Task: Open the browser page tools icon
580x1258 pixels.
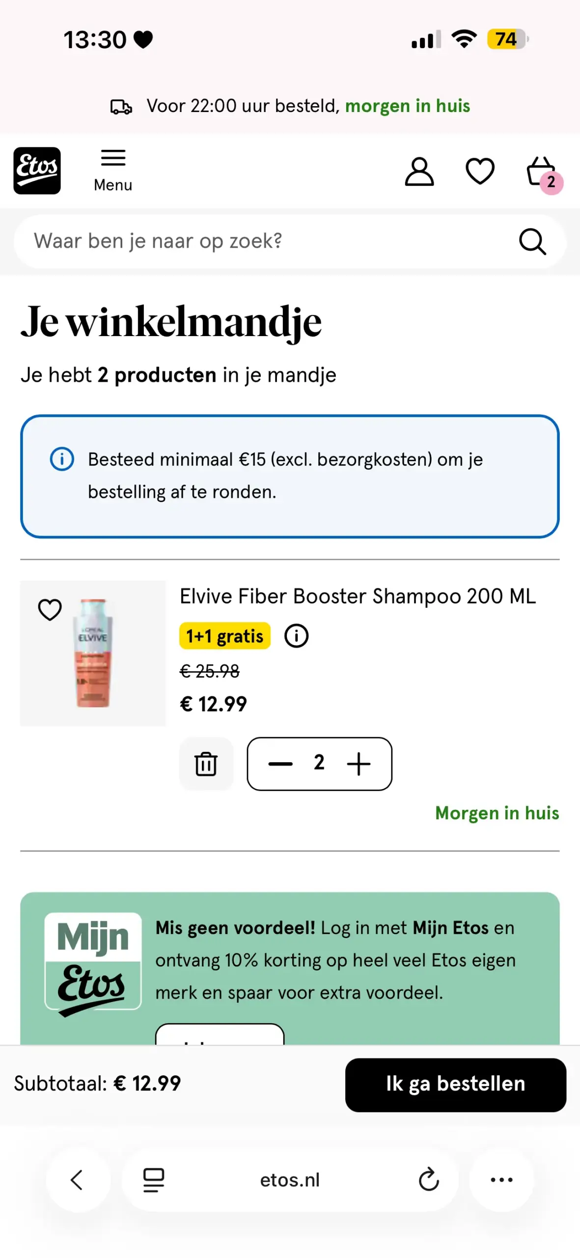Action: [154, 1179]
